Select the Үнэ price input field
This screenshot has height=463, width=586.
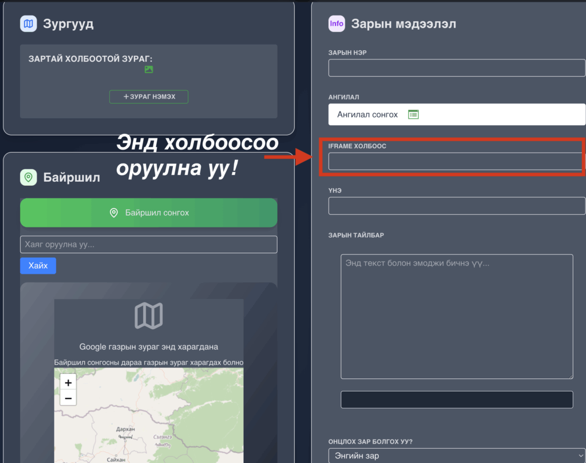click(x=456, y=206)
